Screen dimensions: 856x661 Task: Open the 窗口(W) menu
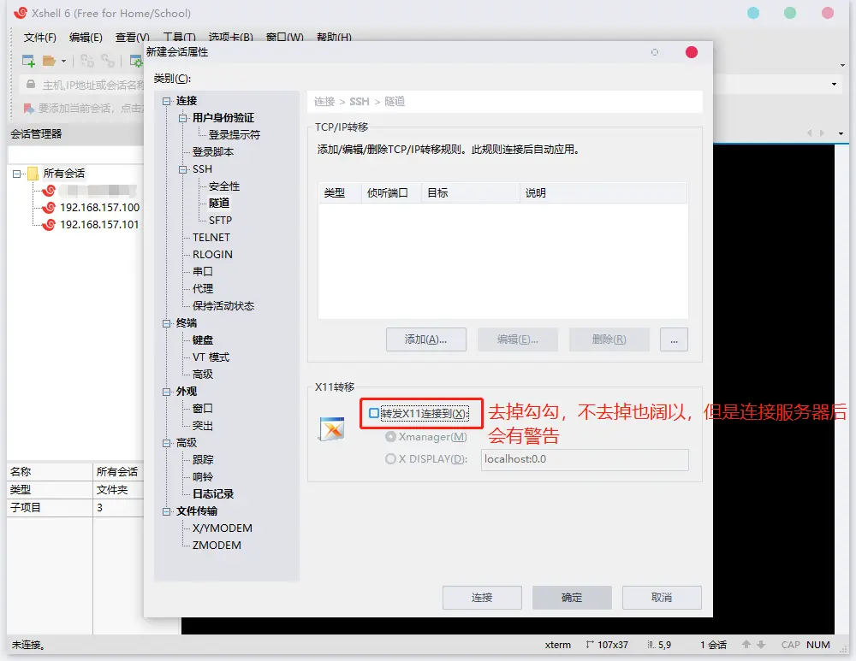point(284,37)
